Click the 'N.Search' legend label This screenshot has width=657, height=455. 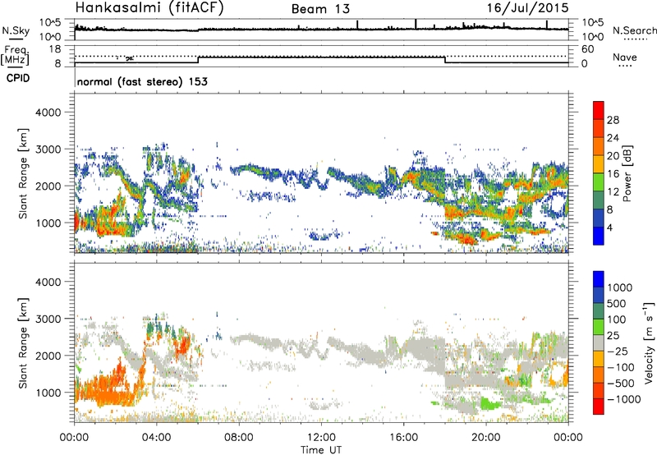coord(634,30)
